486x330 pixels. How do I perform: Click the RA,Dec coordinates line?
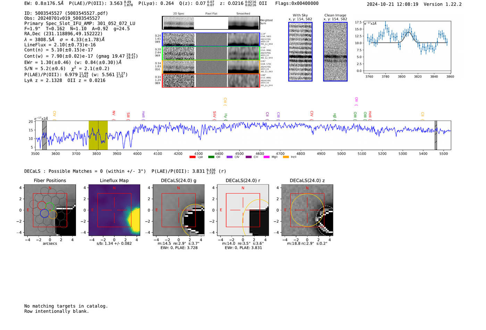click(64, 34)
